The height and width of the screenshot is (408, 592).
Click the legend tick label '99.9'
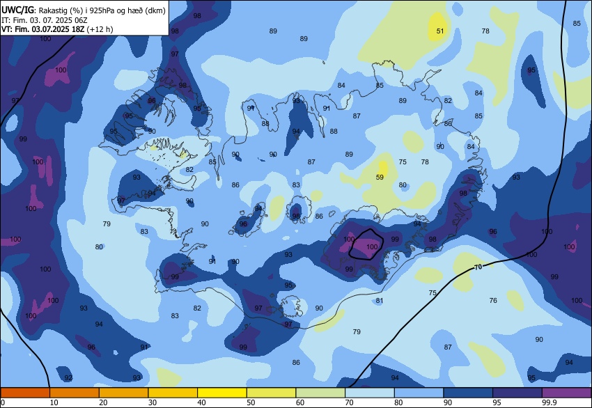coord(550,402)
